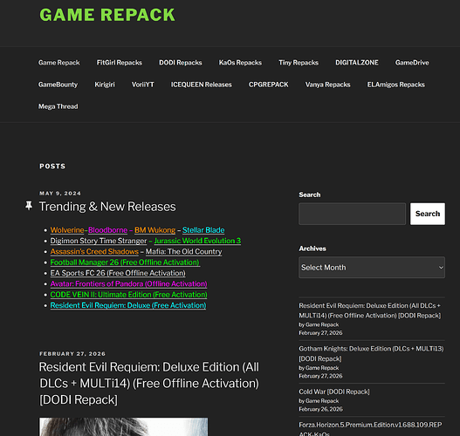This screenshot has width=460, height=436.
Task: Open CODE VEIN II Ultimate Edition link
Action: [x=128, y=295]
